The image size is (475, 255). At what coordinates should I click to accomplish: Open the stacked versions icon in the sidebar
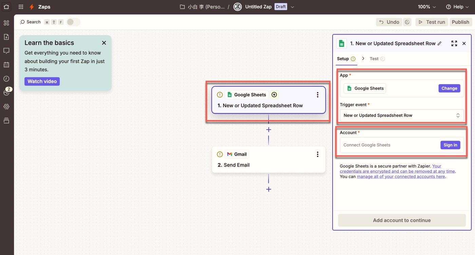[6, 120]
